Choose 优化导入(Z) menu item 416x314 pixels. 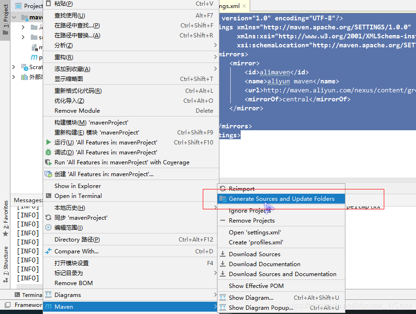pos(131,101)
